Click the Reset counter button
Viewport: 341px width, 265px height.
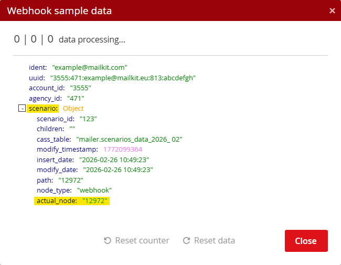(x=136, y=241)
